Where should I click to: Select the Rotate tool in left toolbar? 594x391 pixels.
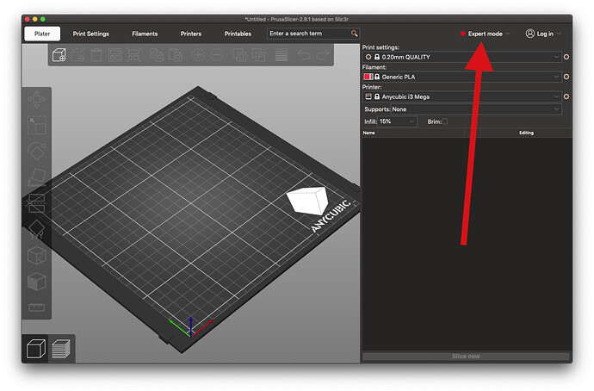tap(37, 152)
